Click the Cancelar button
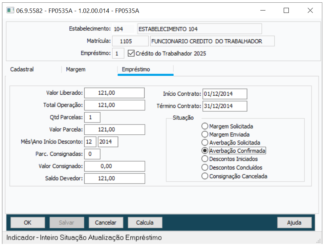This screenshot has height=247, width=324. tap(106, 223)
